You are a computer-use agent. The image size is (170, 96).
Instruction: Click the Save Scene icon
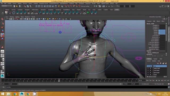pos(20,6)
